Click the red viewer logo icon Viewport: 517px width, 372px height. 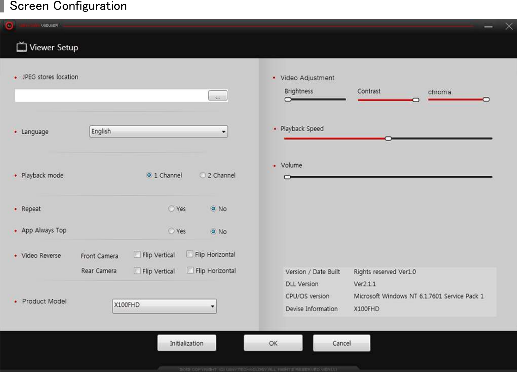9,26
